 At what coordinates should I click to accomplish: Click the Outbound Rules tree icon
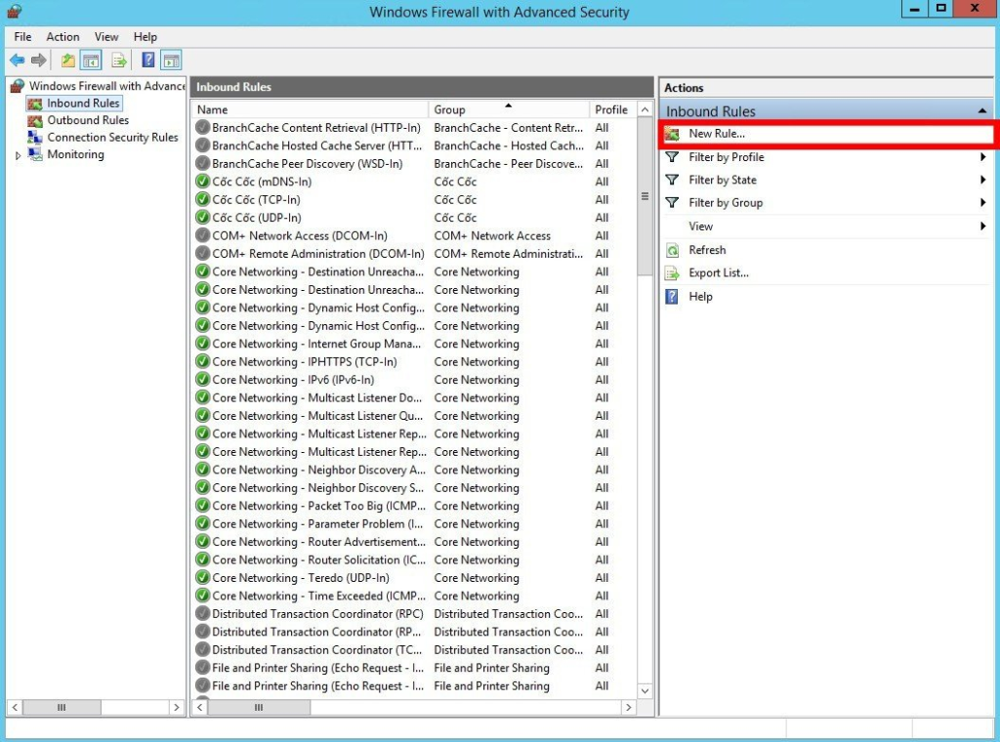[35, 120]
